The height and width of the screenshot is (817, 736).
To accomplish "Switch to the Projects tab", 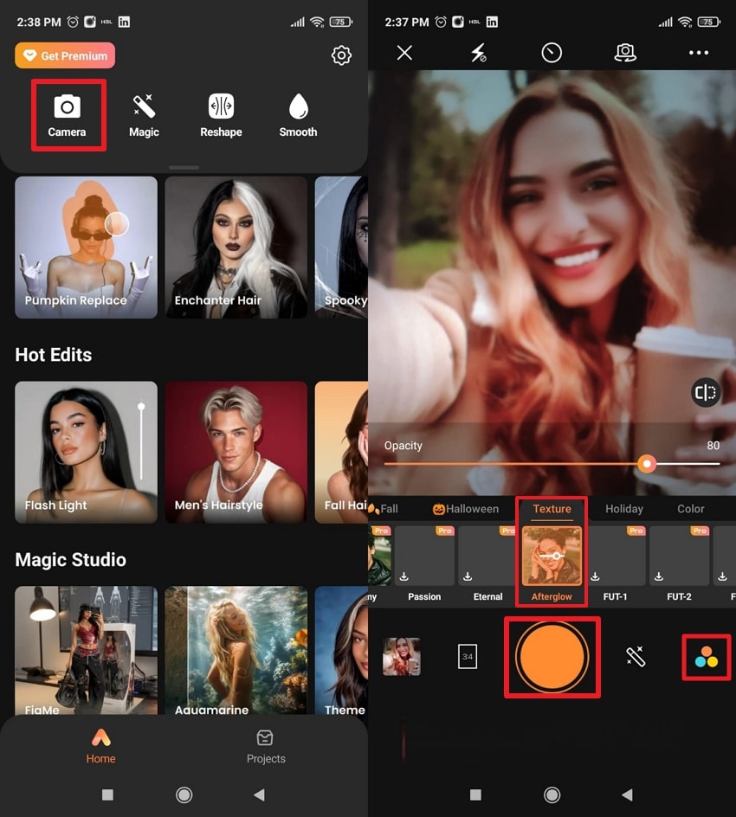I will click(266, 746).
